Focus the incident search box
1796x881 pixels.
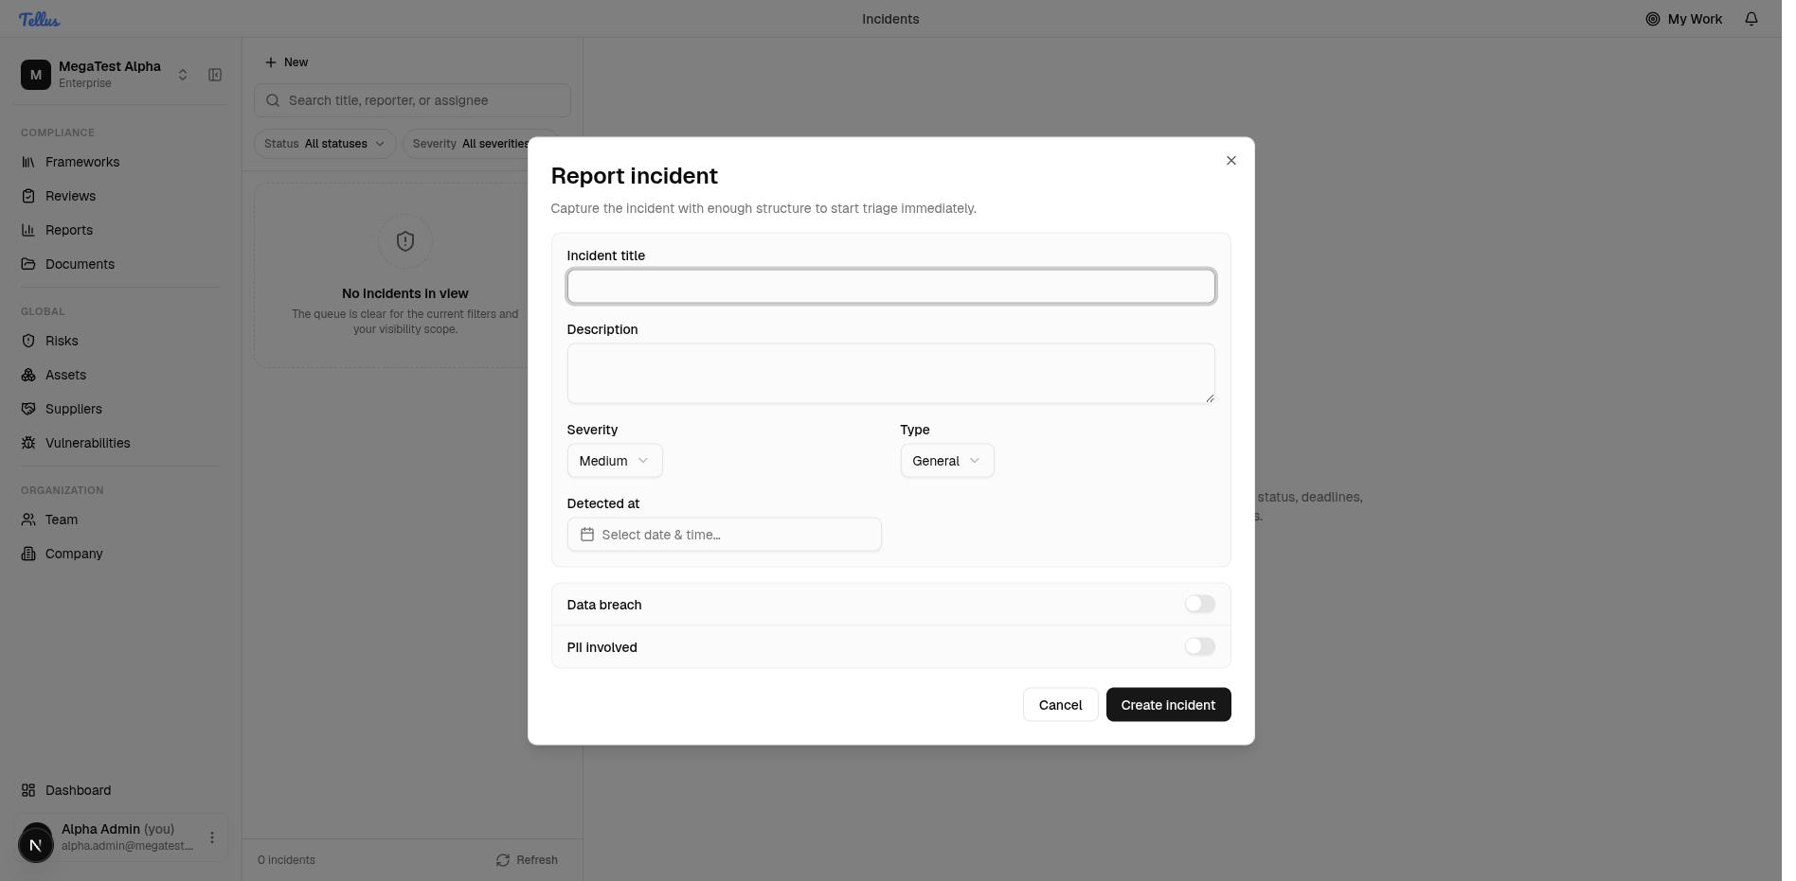point(412,100)
